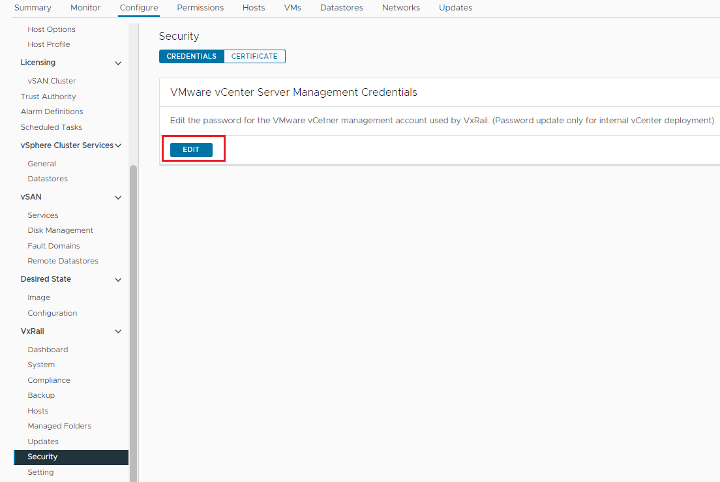Image resolution: width=720 pixels, height=482 pixels.
Task: Open Remote Datastores under vSAN
Action: pos(63,261)
